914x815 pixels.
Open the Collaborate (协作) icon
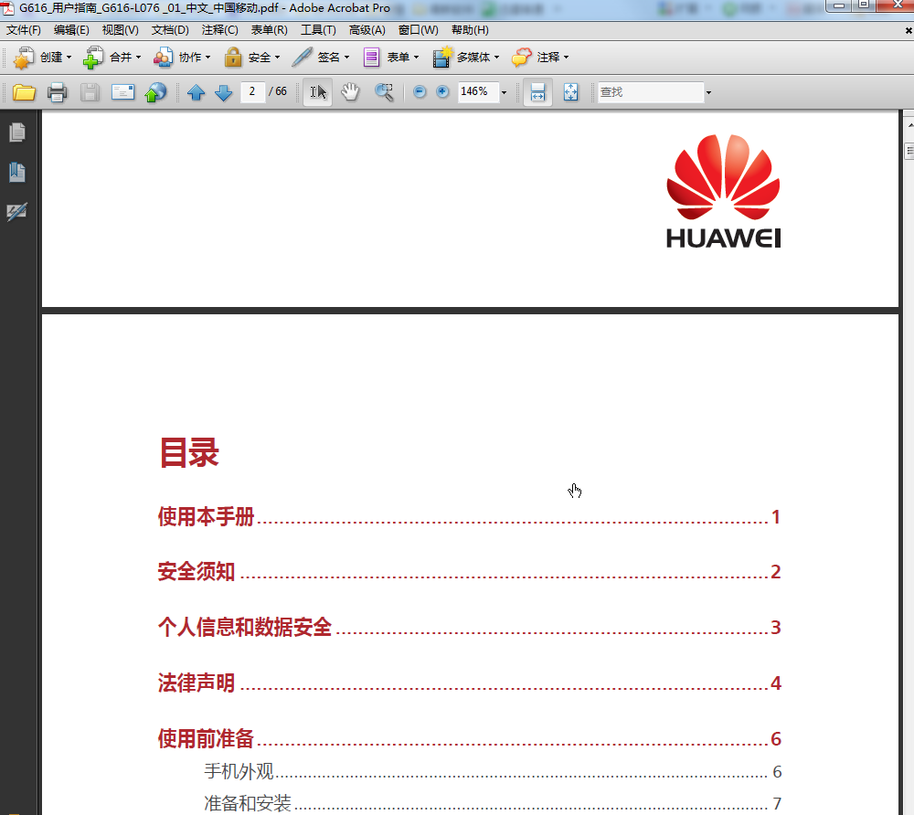(163, 57)
